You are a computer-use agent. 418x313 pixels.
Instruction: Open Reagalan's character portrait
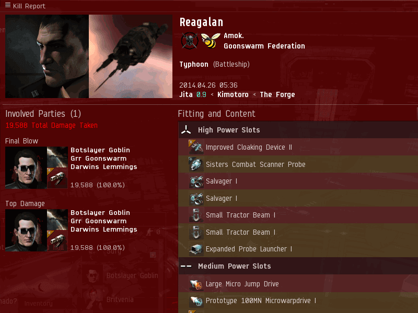(x=47, y=56)
